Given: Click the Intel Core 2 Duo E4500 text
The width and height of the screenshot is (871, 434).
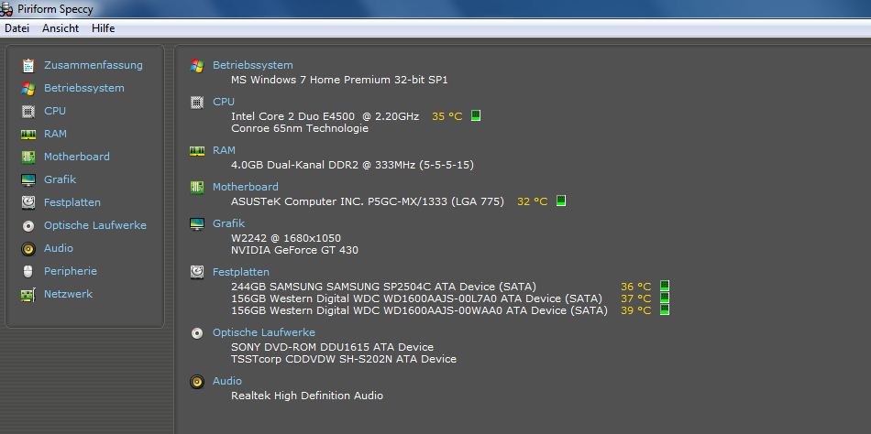Looking at the screenshot, I should click(x=325, y=116).
